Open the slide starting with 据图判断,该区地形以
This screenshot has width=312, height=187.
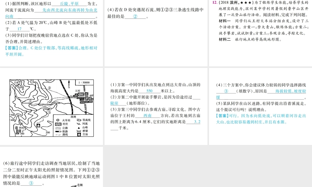51,33
